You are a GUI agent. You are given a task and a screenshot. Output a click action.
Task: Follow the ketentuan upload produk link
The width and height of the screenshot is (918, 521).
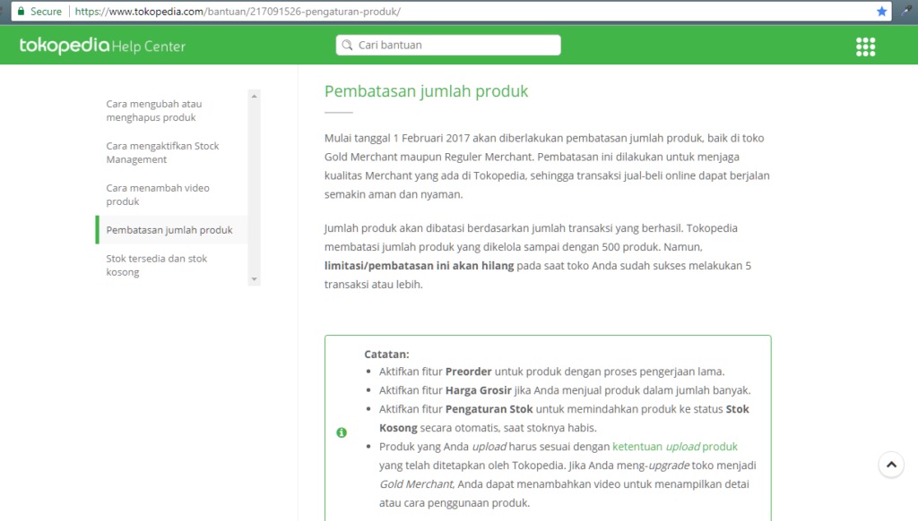(675, 446)
